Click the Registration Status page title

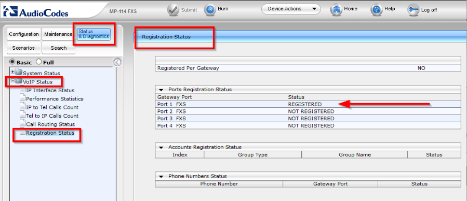[166, 37]
